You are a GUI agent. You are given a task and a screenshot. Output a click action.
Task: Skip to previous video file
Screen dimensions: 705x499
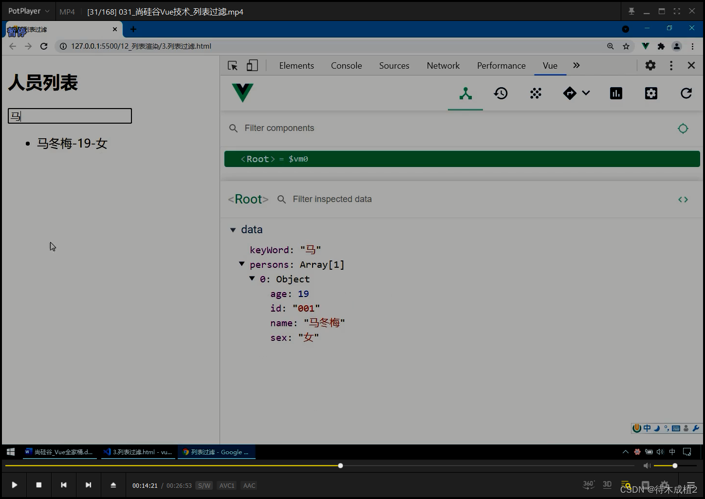pyautogui.click(x=63, y=485)
